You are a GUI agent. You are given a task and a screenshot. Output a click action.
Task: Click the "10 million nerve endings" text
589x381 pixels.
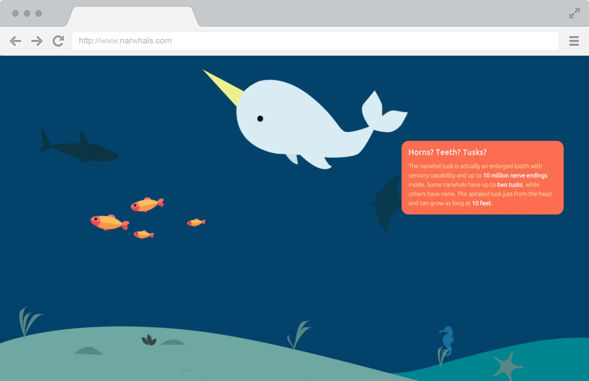click(515, 175)
